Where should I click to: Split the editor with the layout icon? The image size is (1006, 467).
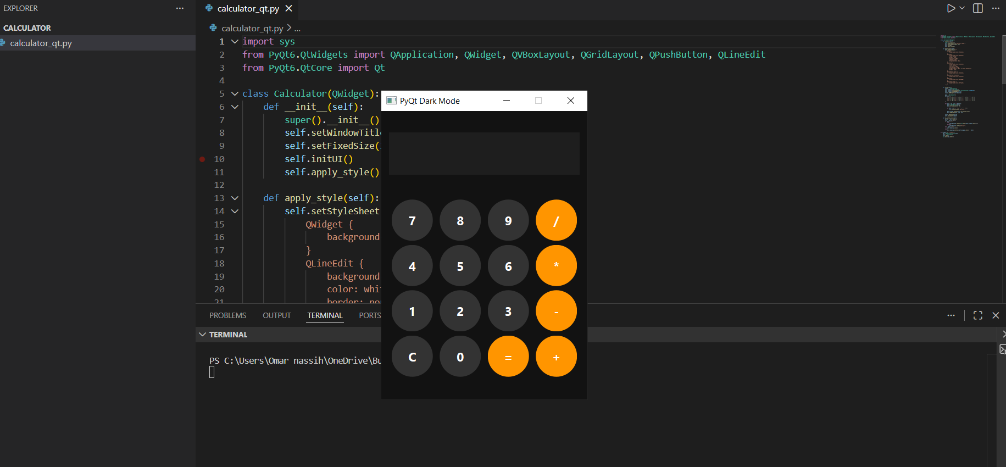pos(978,8)
